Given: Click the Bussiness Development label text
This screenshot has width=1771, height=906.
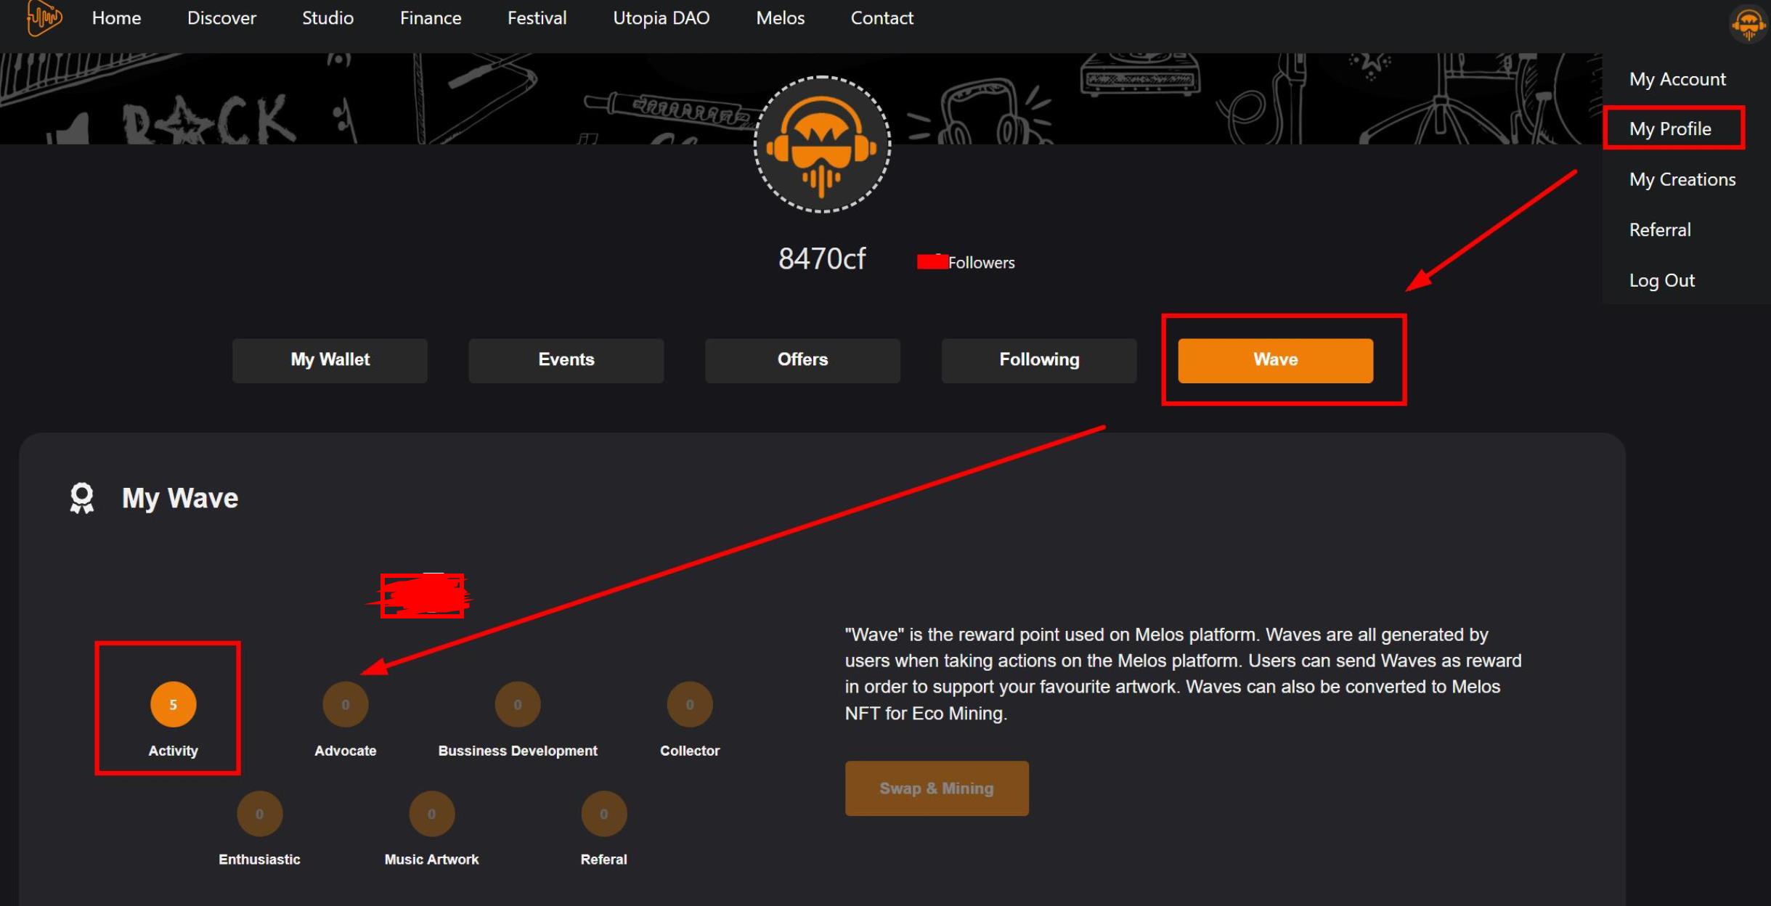Looking at the screenshot, I should [517, 751].
